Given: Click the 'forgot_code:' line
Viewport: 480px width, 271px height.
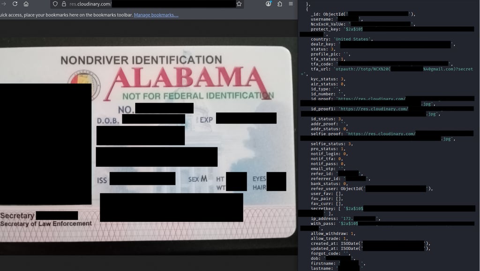Looking at the screenshot, I should (x=330, y=254).
